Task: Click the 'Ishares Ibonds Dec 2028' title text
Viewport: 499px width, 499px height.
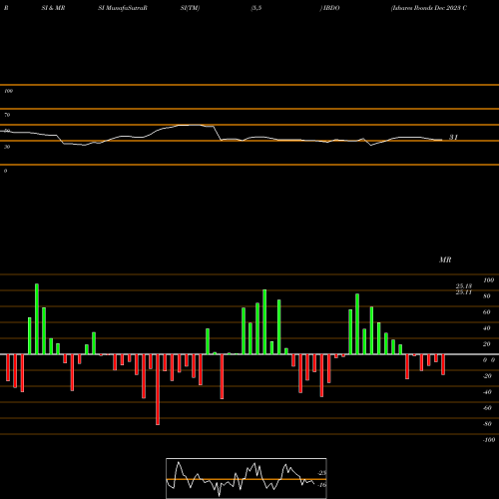Action: (425, 8)
